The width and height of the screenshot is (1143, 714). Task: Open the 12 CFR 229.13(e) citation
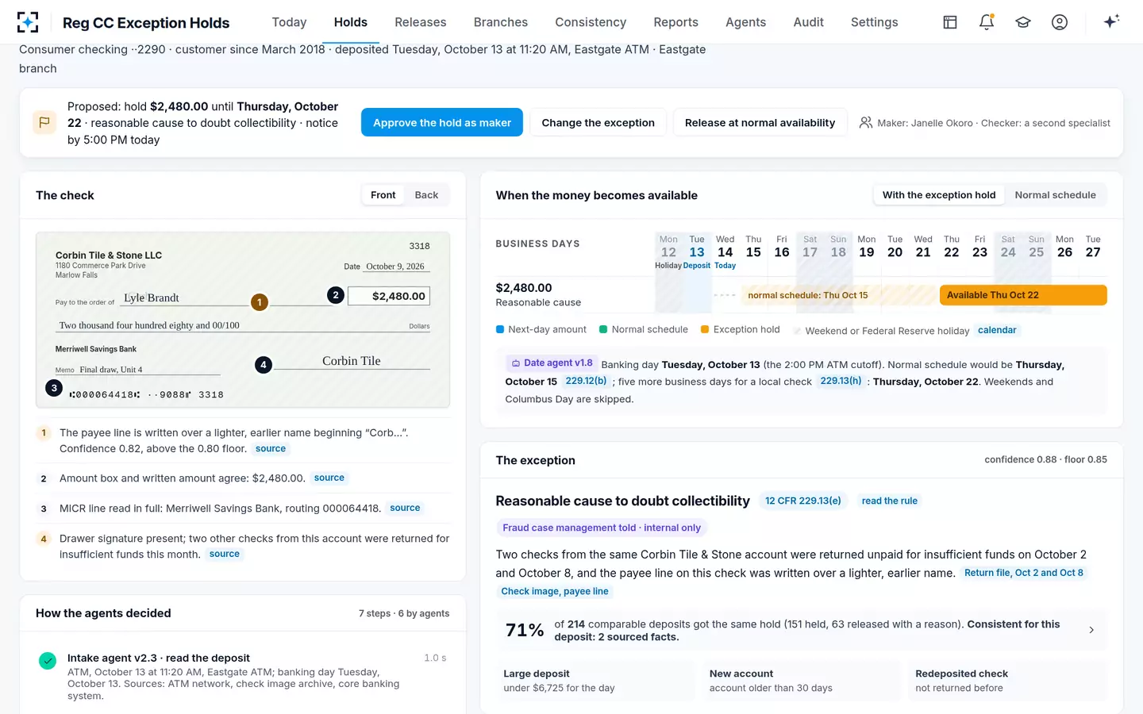[x=803, y=501]
